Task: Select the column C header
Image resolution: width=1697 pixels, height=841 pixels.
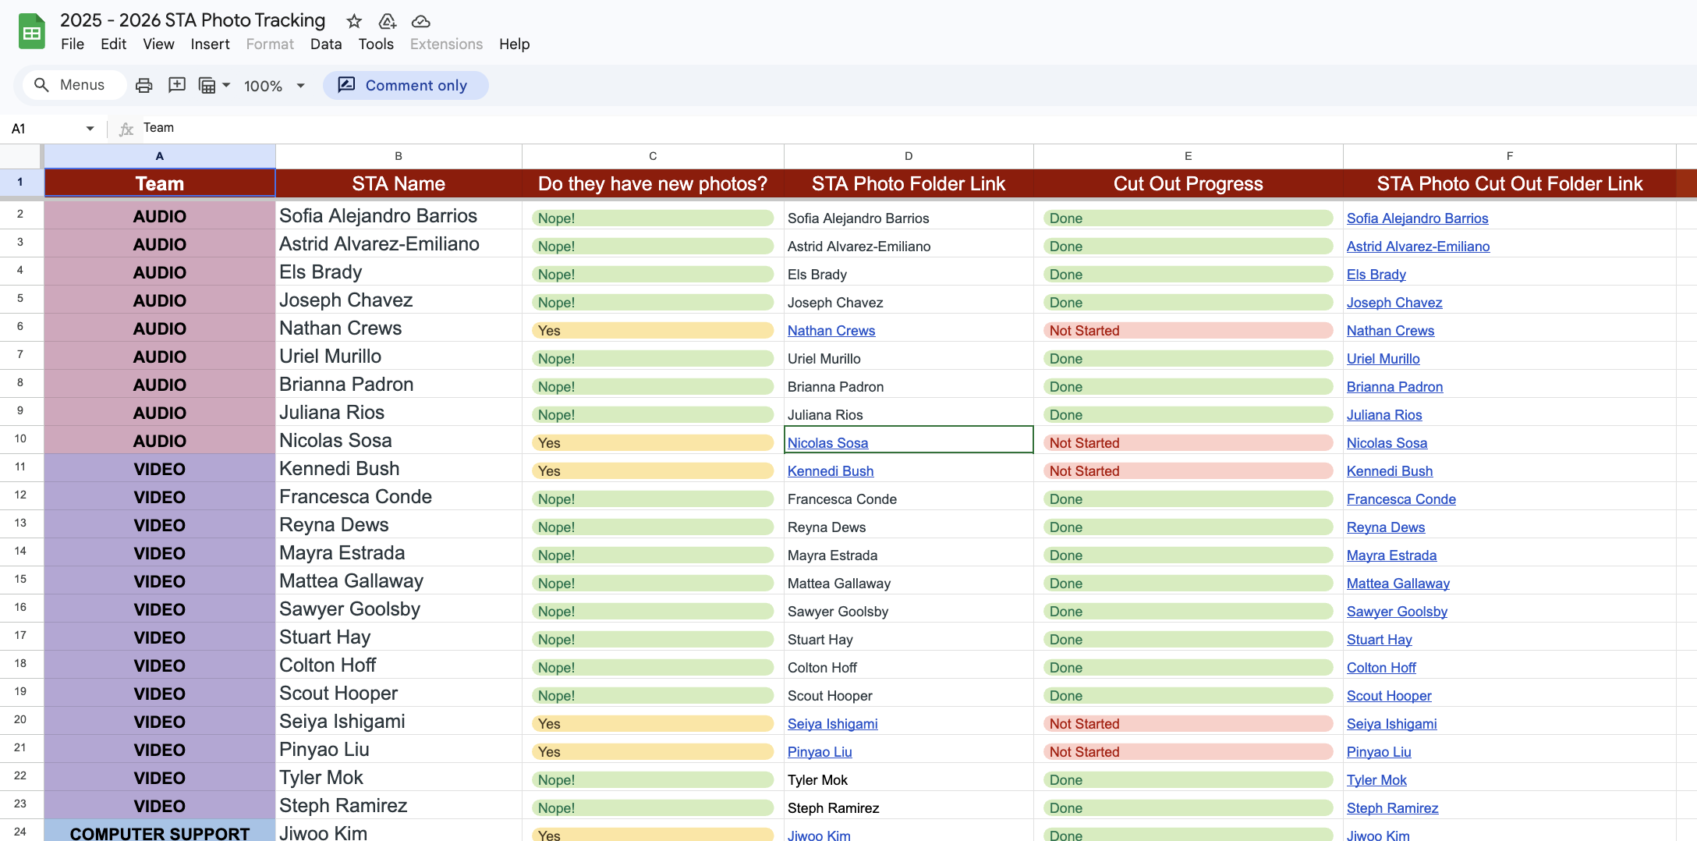Action: [652, 156]
